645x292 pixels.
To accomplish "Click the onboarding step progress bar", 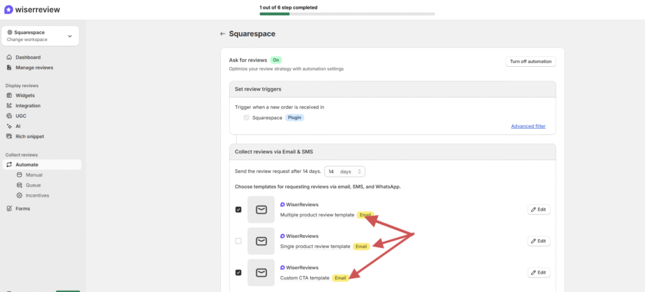I will click(346, 13).
